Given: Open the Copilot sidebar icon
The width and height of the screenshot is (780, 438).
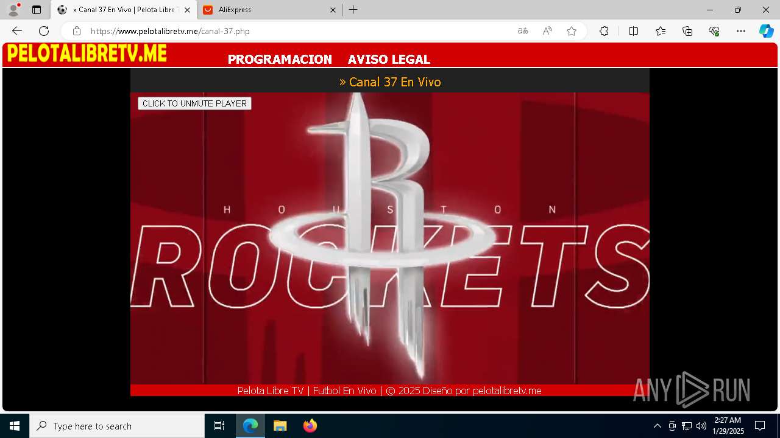Looking at the screenshot, I should [766, 31].
